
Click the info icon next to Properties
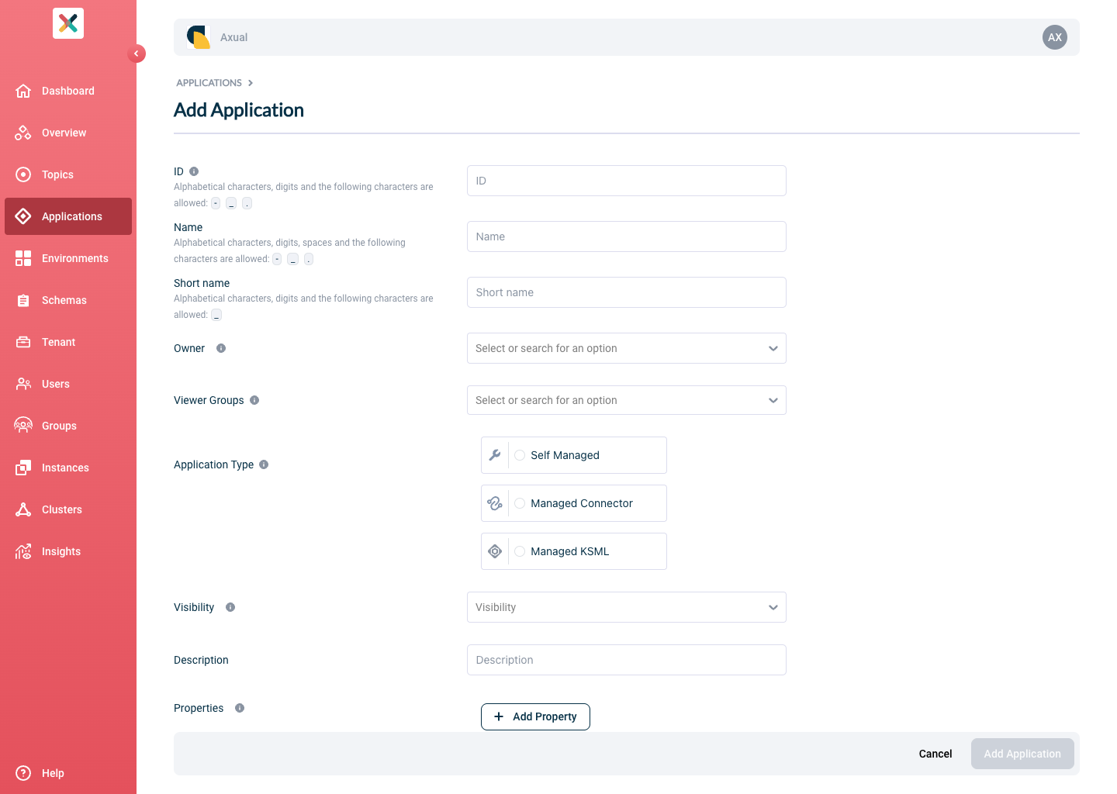coord(240,708)
